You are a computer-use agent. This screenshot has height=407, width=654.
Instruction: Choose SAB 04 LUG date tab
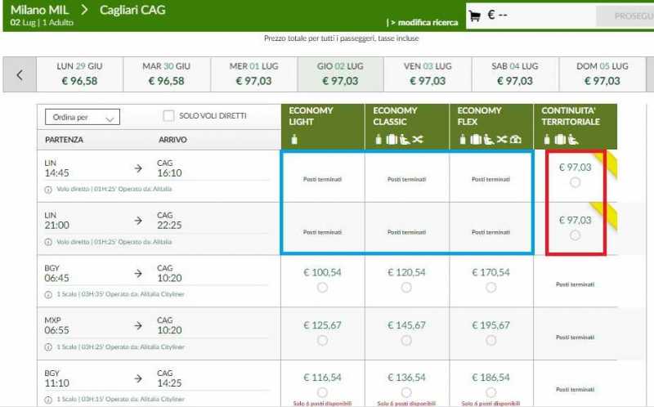coord(515,74)
